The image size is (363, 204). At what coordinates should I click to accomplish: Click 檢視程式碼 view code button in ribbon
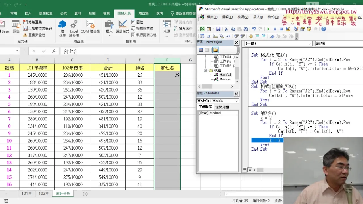(142, 28)
